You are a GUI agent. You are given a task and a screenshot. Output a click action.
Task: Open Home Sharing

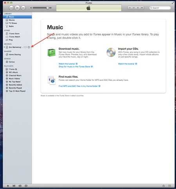point(17,55)
